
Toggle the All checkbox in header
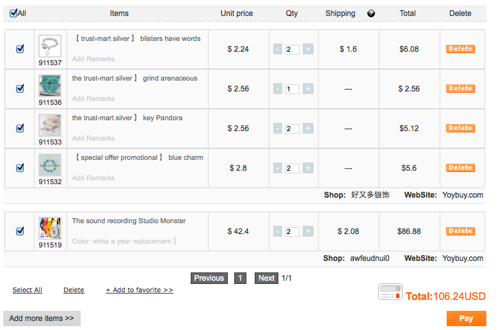[x=13, y=13]
